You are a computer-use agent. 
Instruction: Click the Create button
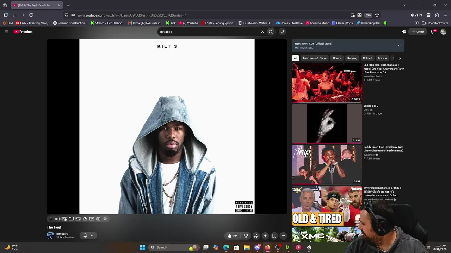click(x=418, y=32)
